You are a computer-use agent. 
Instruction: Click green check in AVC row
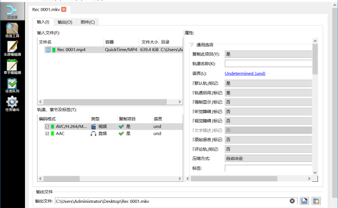[121, 126]
